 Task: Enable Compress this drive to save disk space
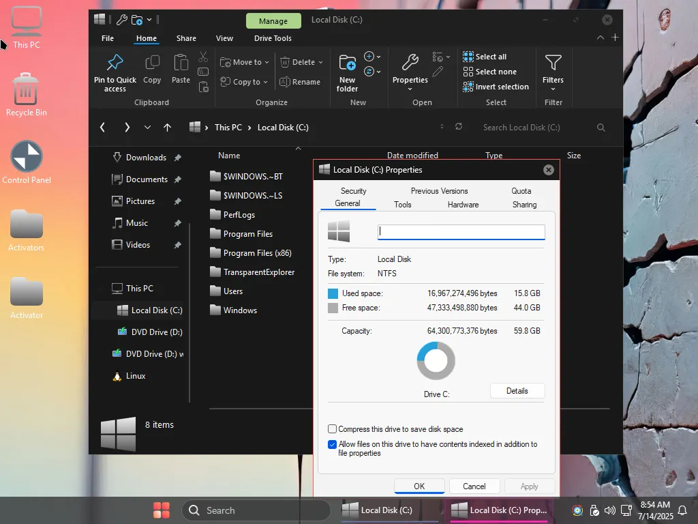coord(332,429)
